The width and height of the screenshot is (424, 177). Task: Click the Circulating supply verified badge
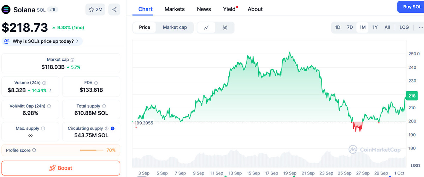point(112,129)
